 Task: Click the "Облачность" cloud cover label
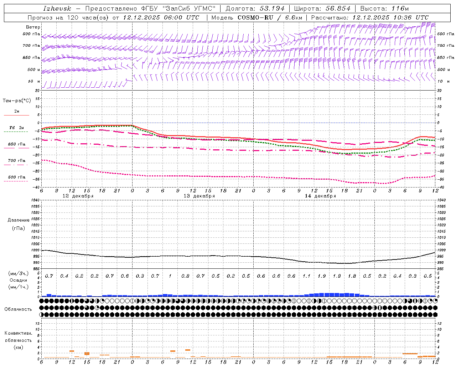(x=18, y=309)
